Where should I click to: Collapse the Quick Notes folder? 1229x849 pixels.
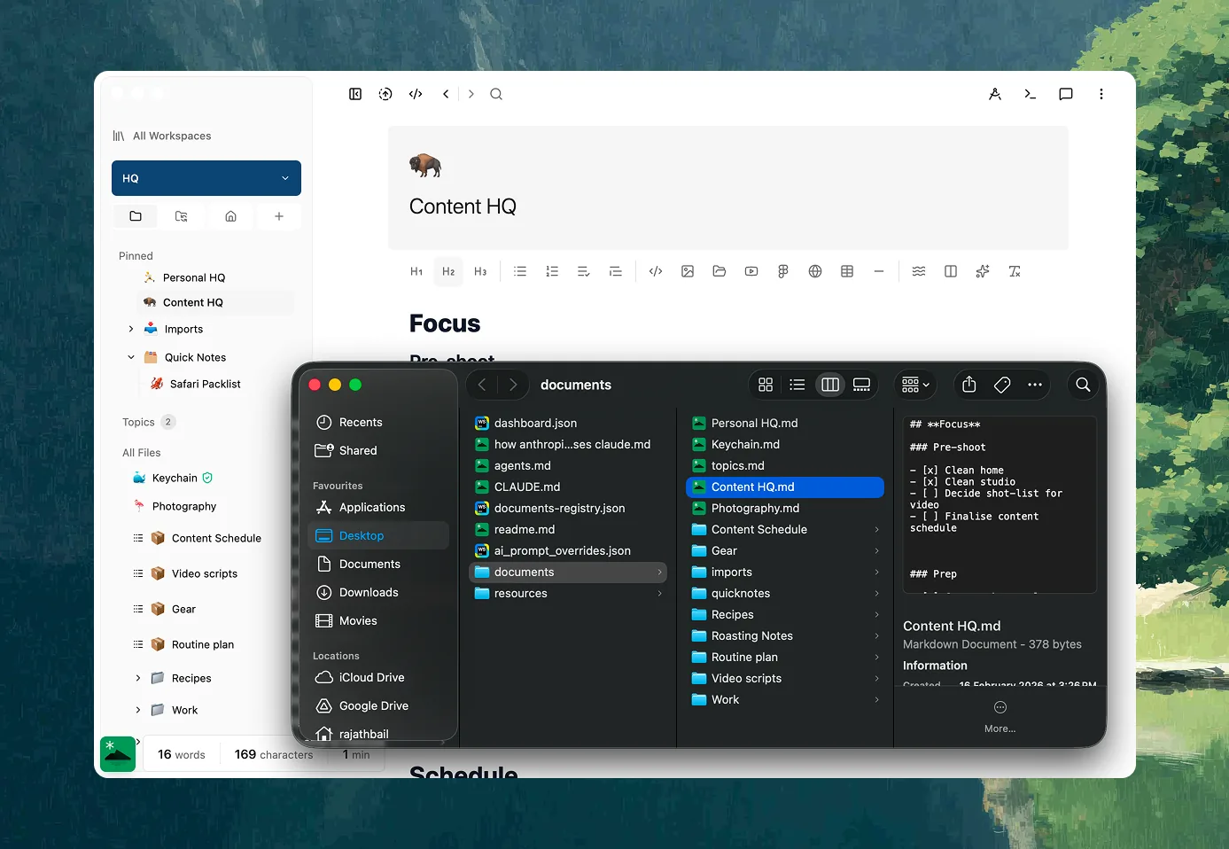131,357
